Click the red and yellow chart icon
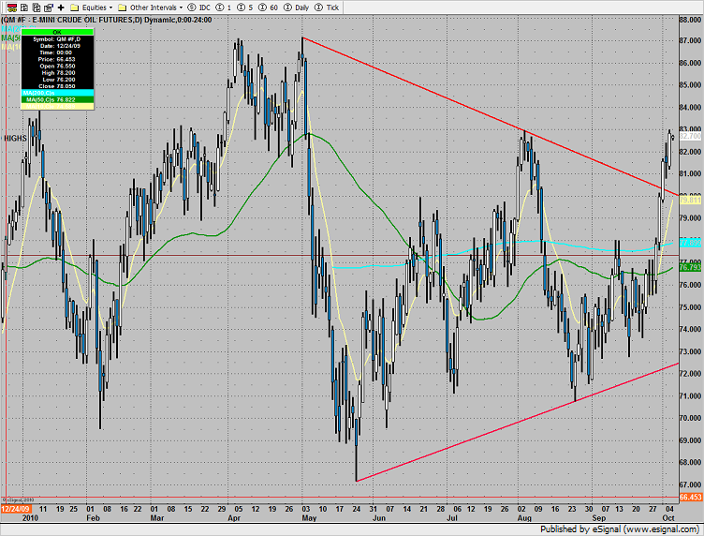 pos(12,7)
